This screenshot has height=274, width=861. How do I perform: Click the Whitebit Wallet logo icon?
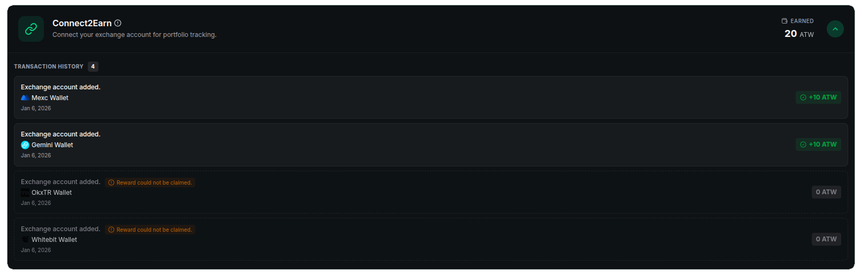pyautogui.click(x=25, y=240)
